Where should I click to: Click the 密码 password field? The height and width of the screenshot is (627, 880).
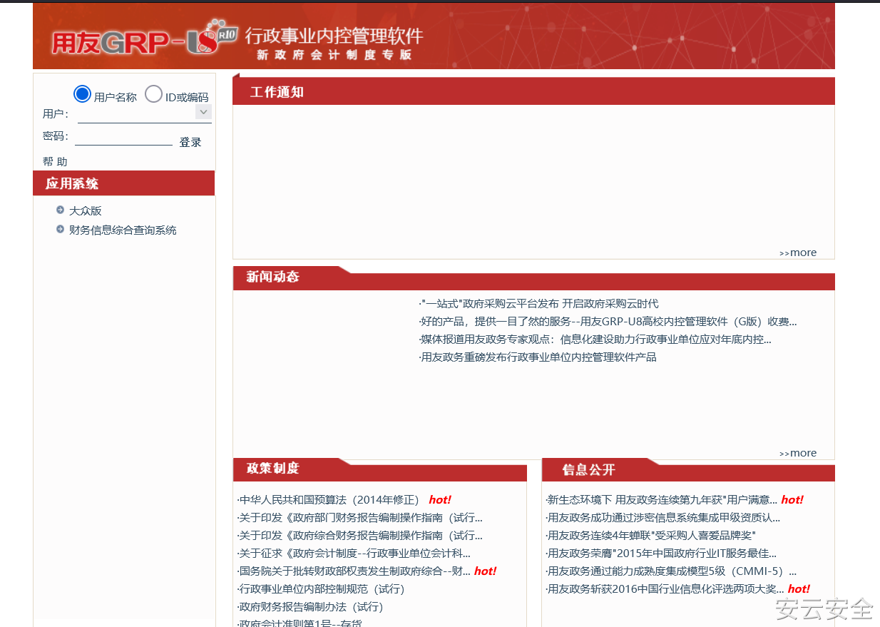pos(124,136)
